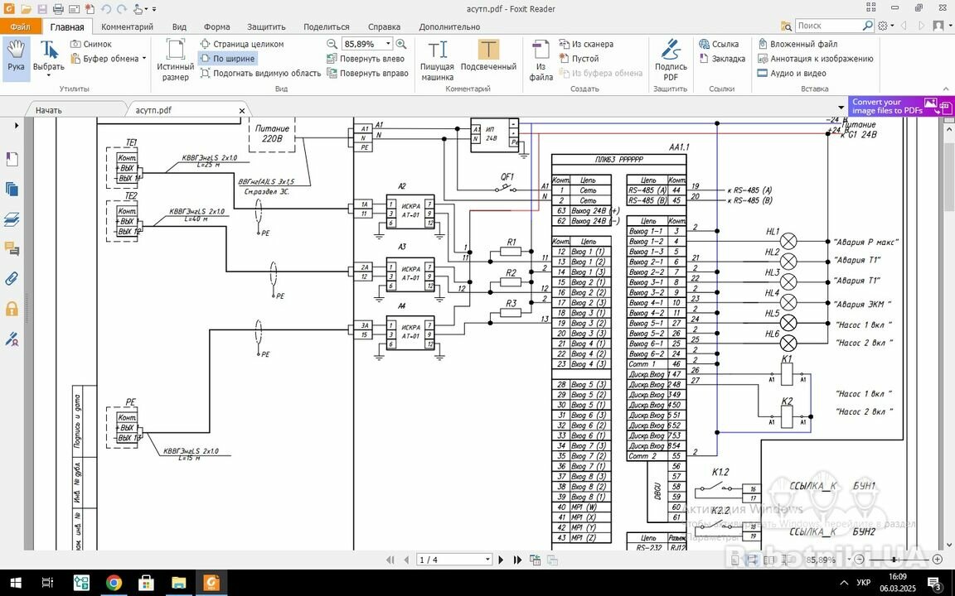Attach a Вложенный файл
Image resolution: width=955 pixels, height=596 pixels.
(797, 44)
